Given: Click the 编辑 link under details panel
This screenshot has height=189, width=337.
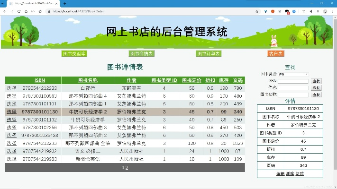Looking at the screenshot, I should tap(280, 174).
